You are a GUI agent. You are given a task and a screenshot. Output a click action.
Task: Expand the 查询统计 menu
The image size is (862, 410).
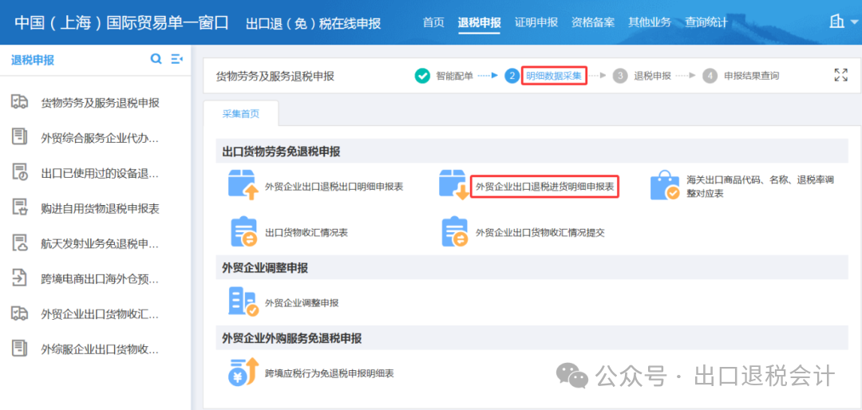click(706, 22)
